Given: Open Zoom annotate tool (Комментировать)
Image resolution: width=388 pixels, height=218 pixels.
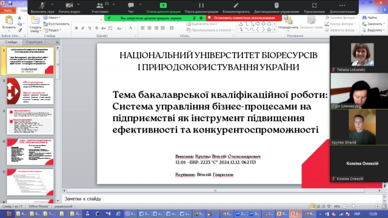Looking at the screenshot, I should pyautogui.click(x=236, y=7).
